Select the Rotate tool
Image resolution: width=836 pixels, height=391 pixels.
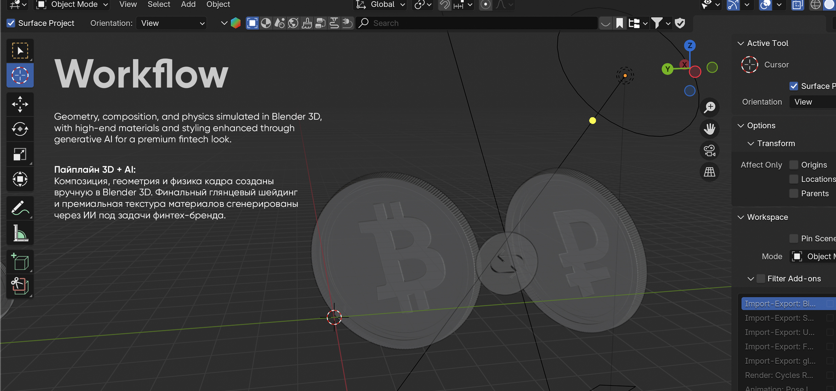[x=20, y=129]
